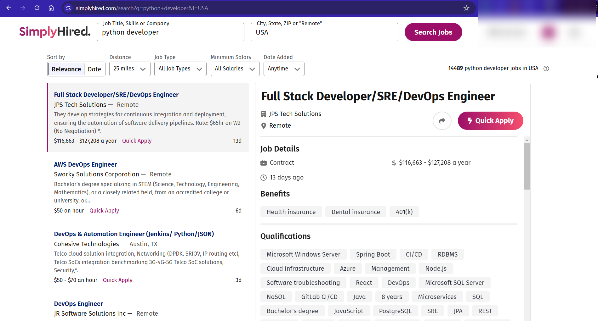Open the Distance filter dropdown
The image size is (598, 321).
pyautogui.click(x=129, y=69)
